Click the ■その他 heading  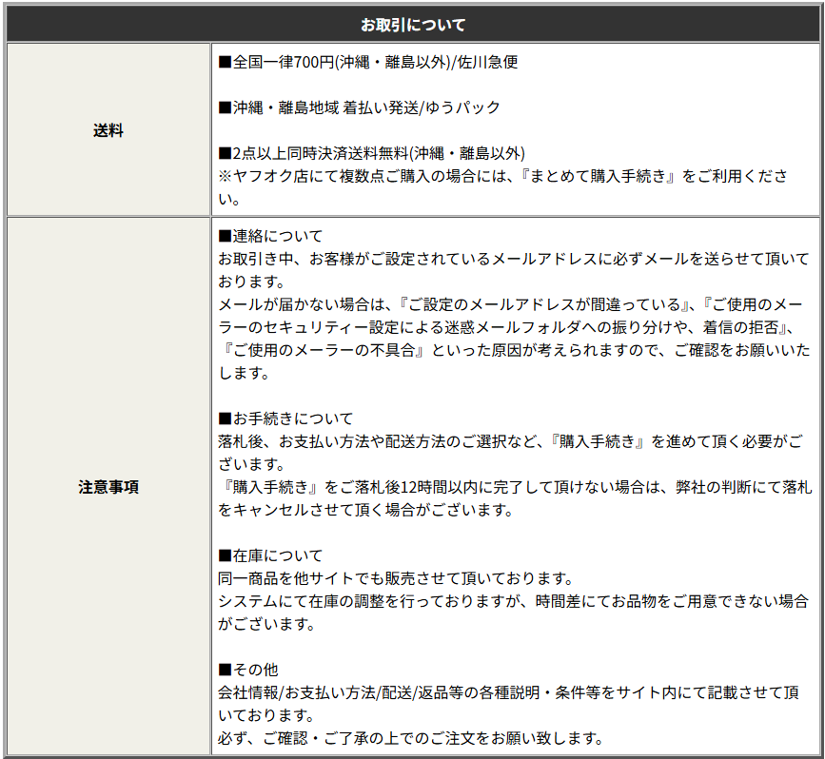(x=247, y=670)
